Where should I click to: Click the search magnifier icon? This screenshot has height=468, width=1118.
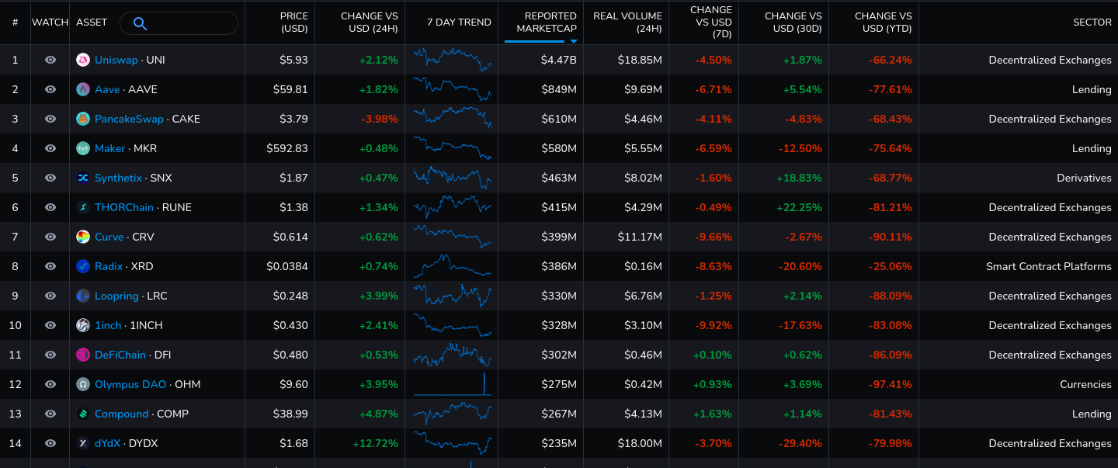click(140, 23)
